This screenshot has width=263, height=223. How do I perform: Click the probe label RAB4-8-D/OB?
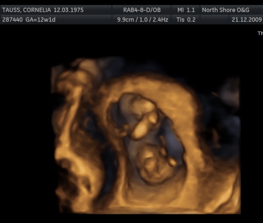pos(142,10)
